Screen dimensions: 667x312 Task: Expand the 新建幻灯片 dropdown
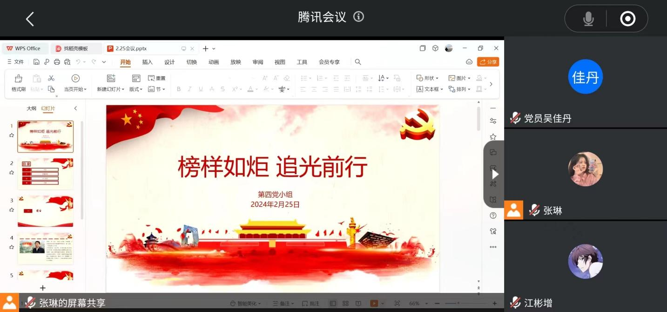pos(111,89)
